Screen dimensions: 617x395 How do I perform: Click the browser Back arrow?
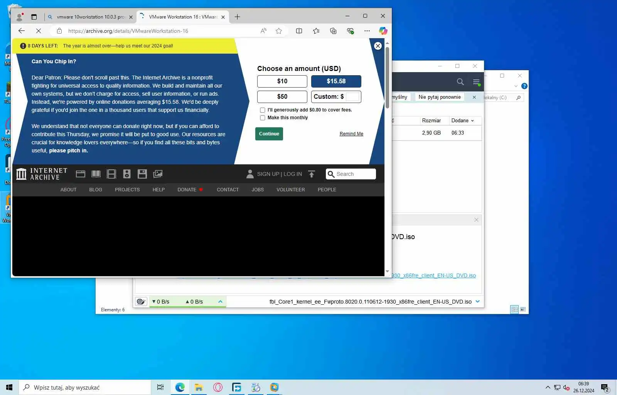pos(22,31)
